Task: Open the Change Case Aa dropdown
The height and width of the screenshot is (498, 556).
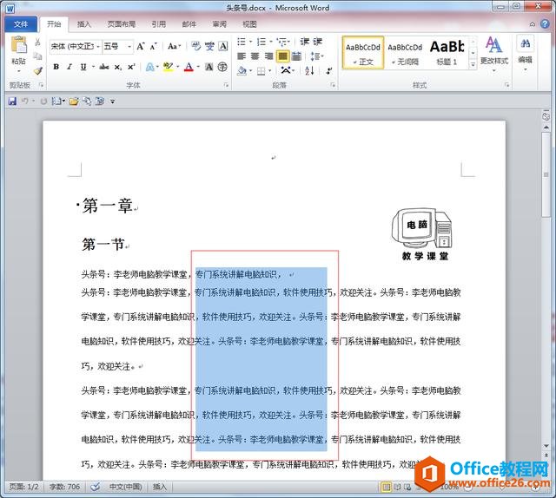Action: (174, 46)
